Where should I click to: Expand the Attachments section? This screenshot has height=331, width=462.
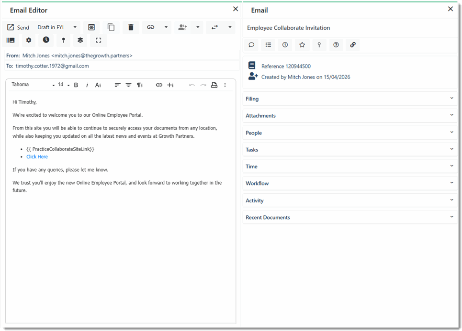350,116
